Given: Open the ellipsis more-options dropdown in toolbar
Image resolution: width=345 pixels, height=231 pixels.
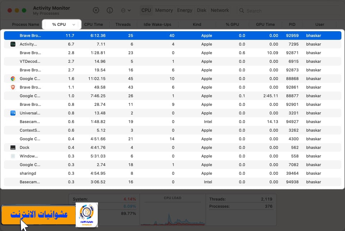Looking at the screenshot, I should click(126, 10).
